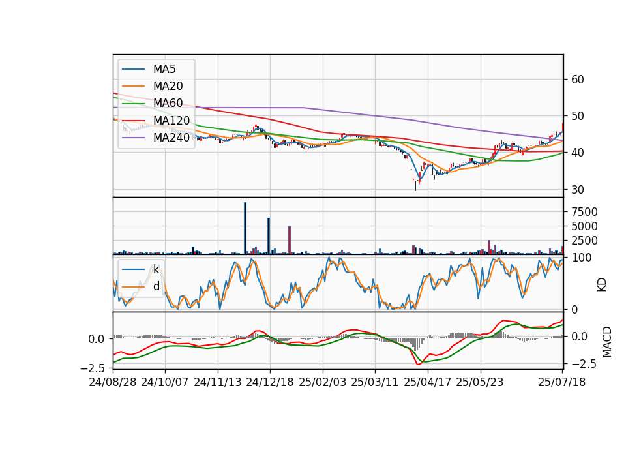The height and width of the screenshot is (450, 626).
Task: Click the d legend label in KD panel
Action: 156,286
